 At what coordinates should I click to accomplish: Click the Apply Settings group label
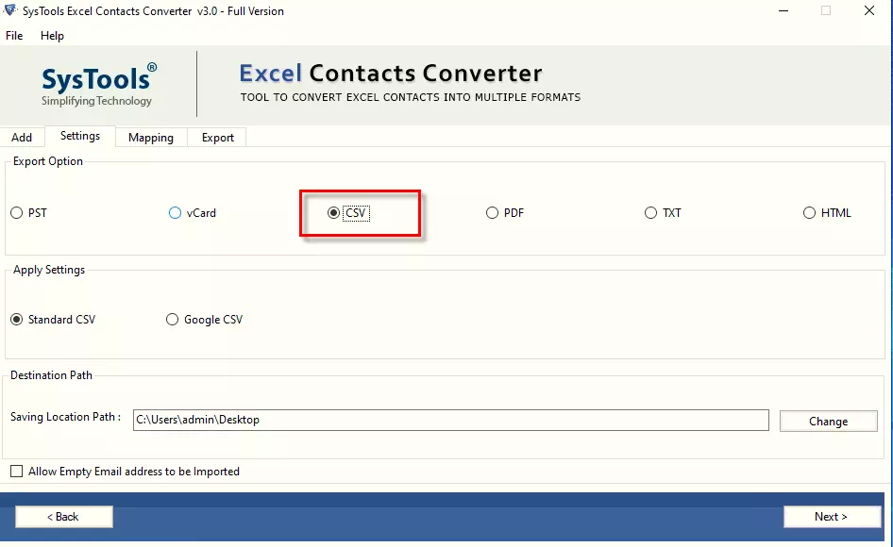point(49,270)
